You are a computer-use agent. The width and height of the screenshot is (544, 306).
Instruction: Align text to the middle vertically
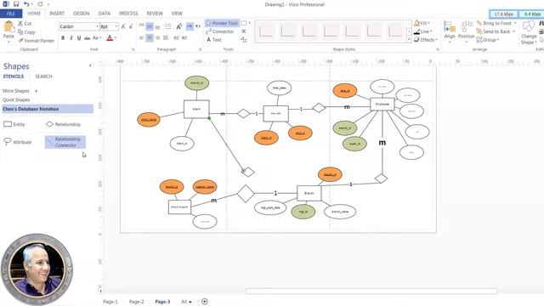coord(150,26)
